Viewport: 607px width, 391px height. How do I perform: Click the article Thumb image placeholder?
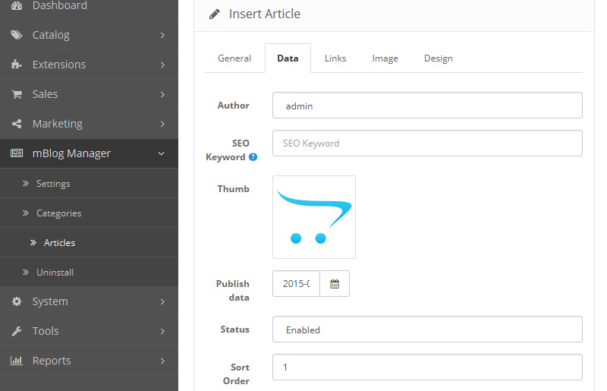[x=314, y=217]
